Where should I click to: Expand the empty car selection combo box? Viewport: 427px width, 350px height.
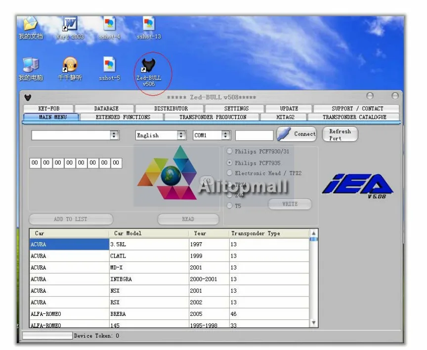pyautogui.click(x=114, y=135)
